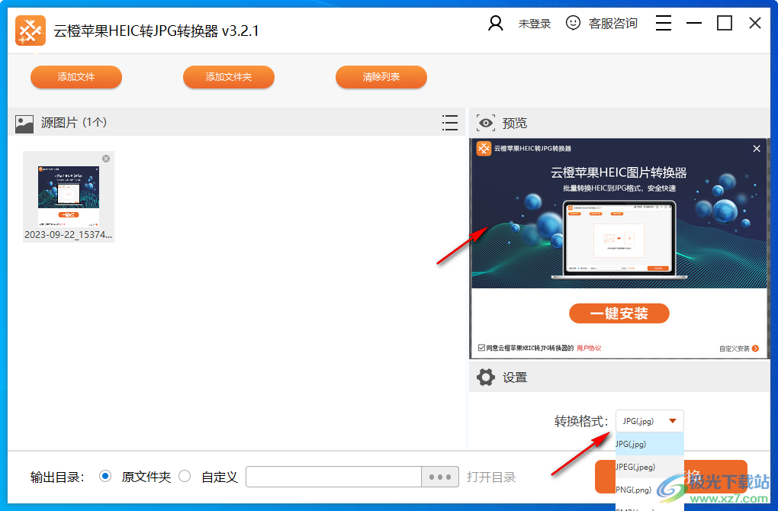Select the 原文件夹 radio button
778x511 pixels.
(105, 476)
